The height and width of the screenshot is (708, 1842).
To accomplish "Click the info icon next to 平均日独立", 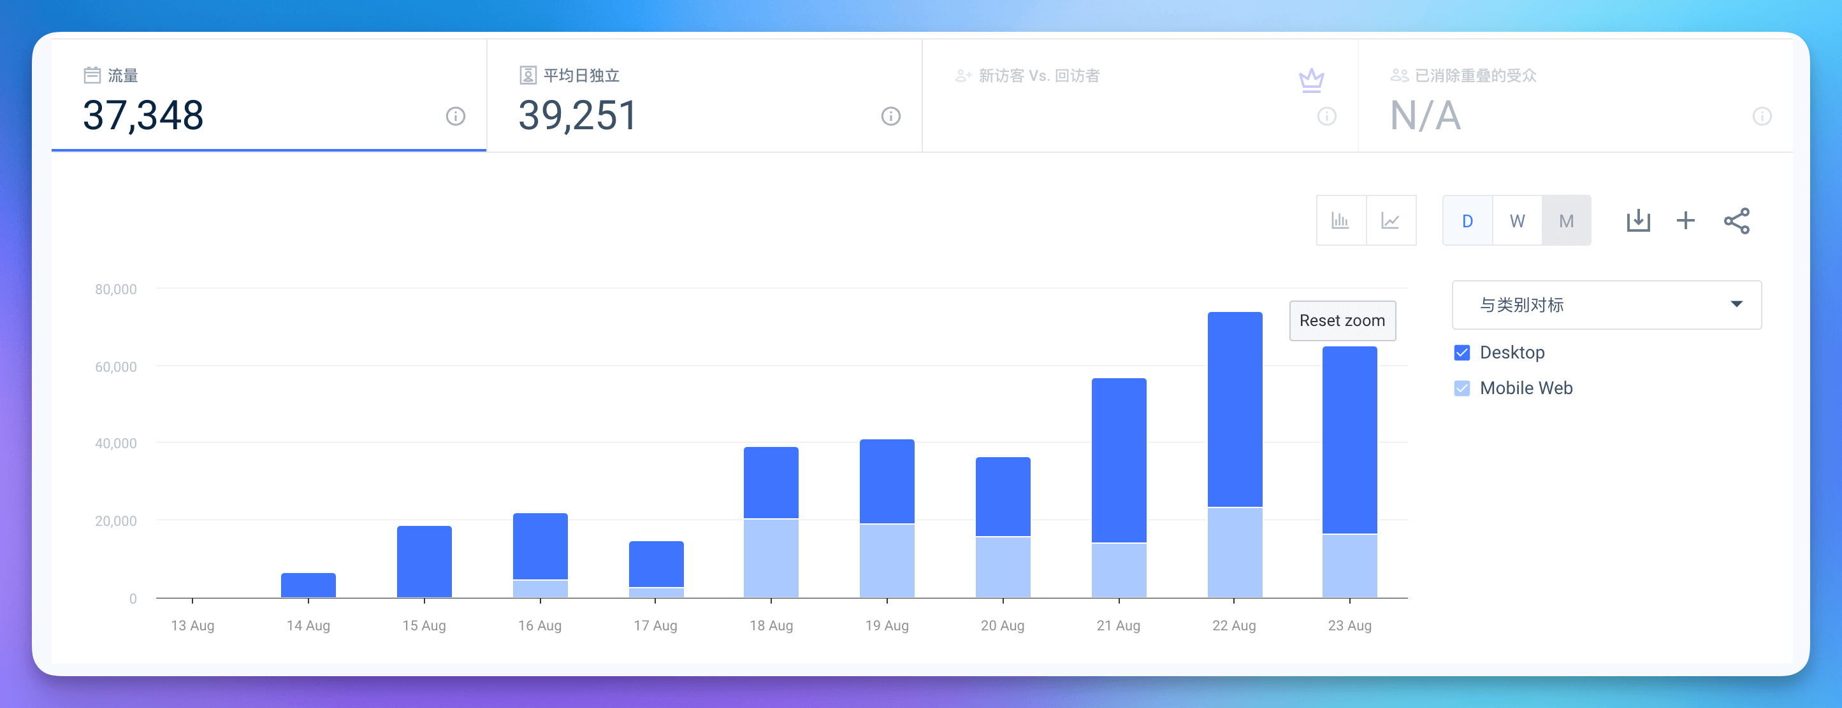I will 890,116.
